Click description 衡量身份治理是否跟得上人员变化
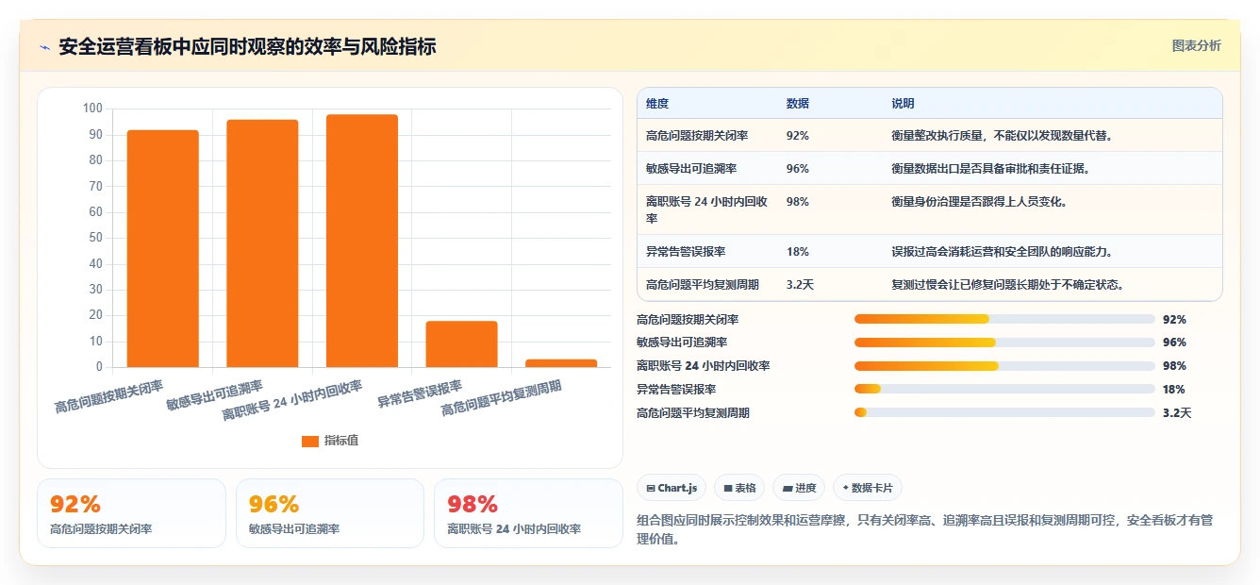The height and width of the screenshot is (585, 1260). pos(982,201)
